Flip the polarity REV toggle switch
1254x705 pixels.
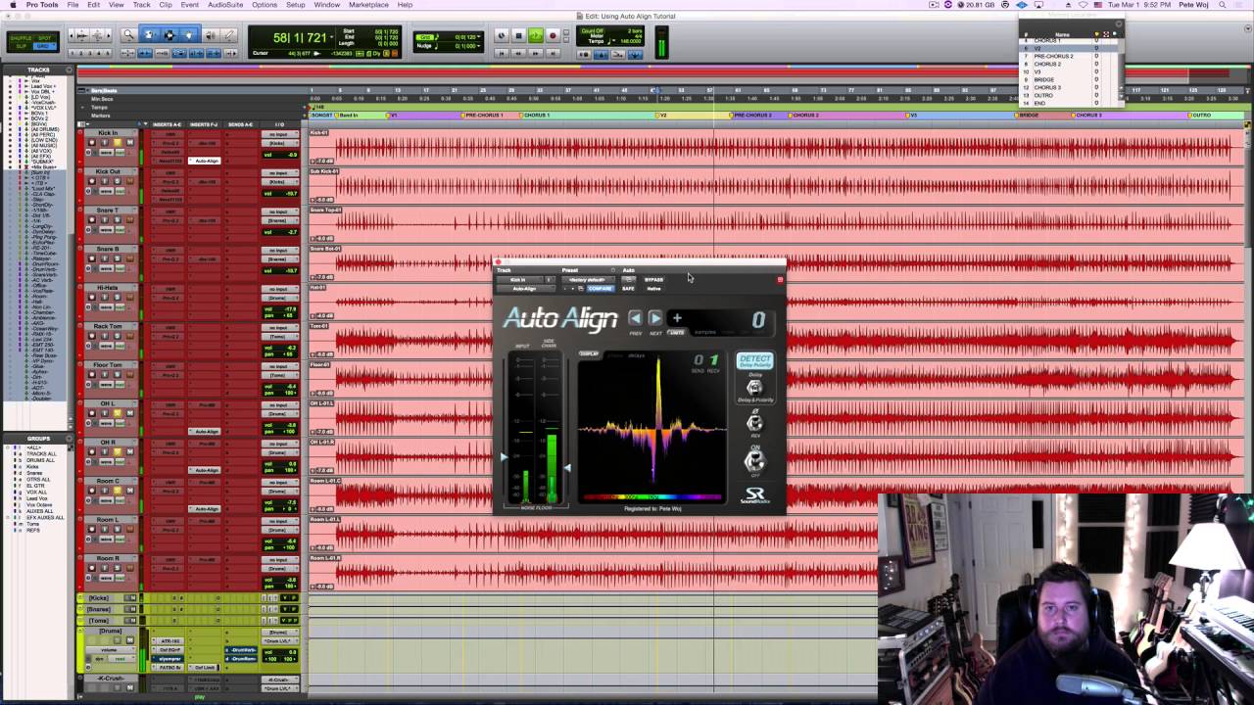click(x=754, y=423)
